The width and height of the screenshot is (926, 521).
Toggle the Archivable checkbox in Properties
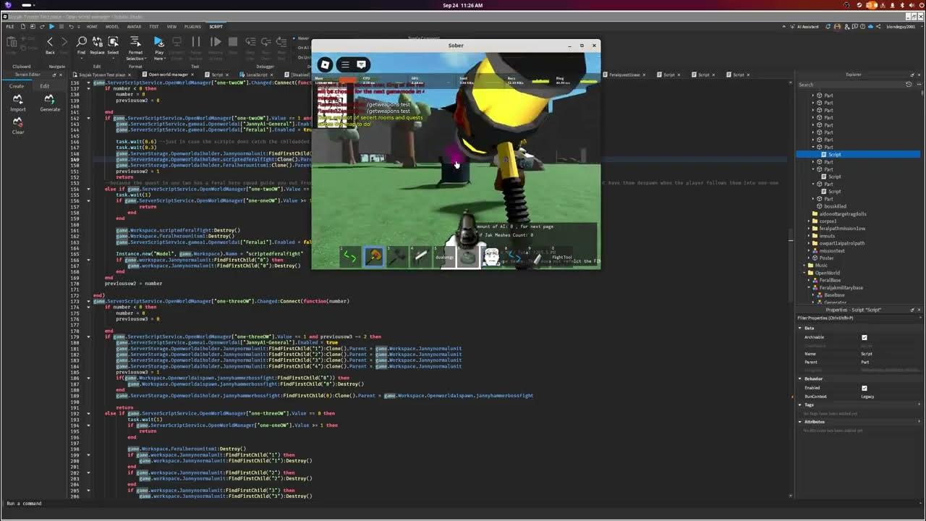[x=865, y=337]
